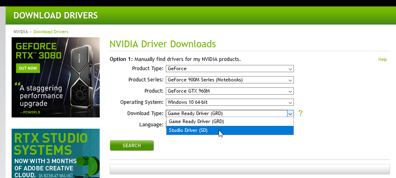Select the Game Ready Driver (GRD) list option

[230, 121]
